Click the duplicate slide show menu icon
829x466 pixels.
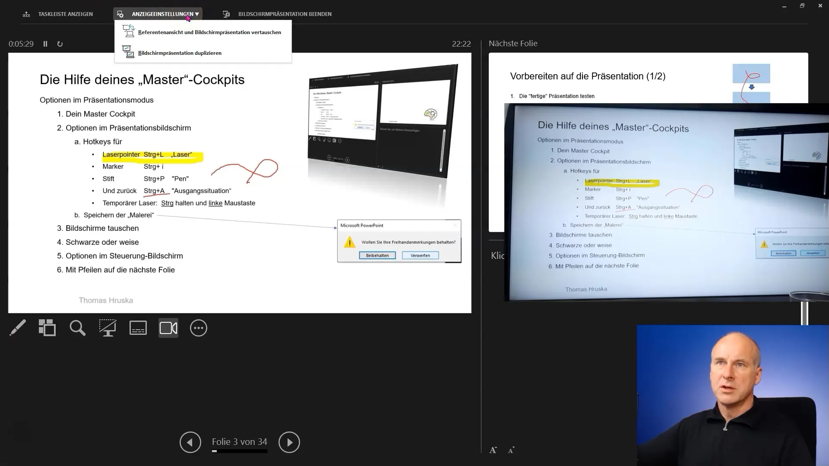click(128, 52)
